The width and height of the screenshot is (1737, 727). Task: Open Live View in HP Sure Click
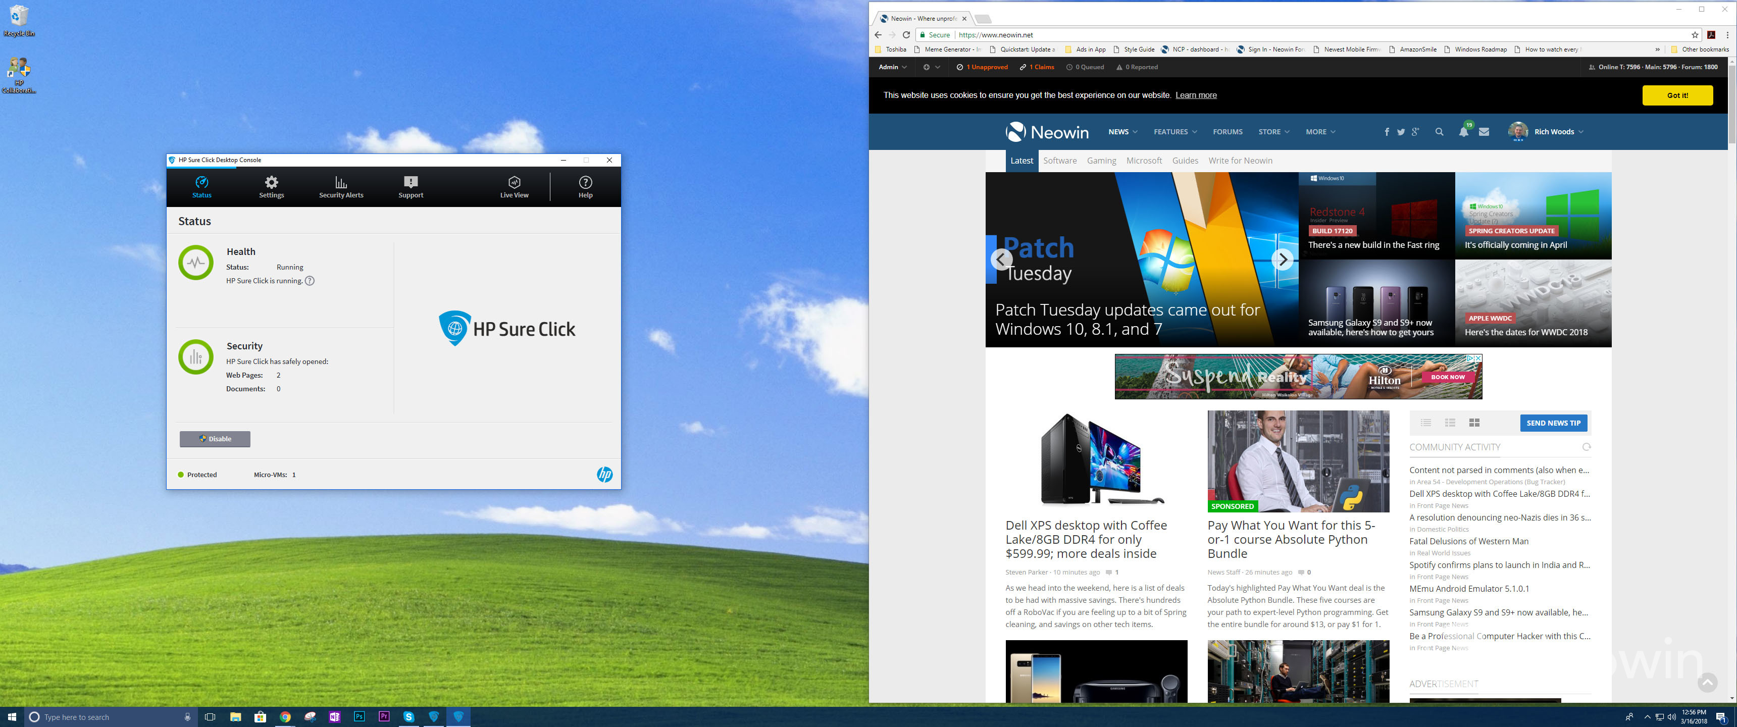click(514, 187)
